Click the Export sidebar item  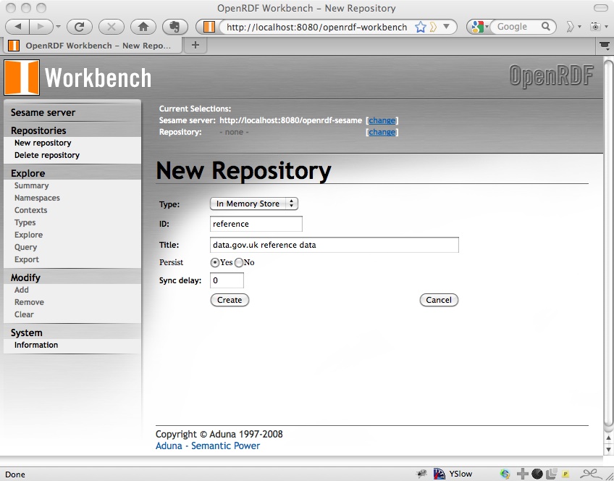(27, 259)
